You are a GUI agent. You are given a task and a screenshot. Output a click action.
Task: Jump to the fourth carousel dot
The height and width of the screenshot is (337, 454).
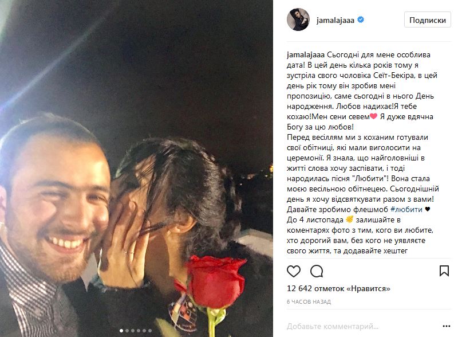(x=139, y=331)
